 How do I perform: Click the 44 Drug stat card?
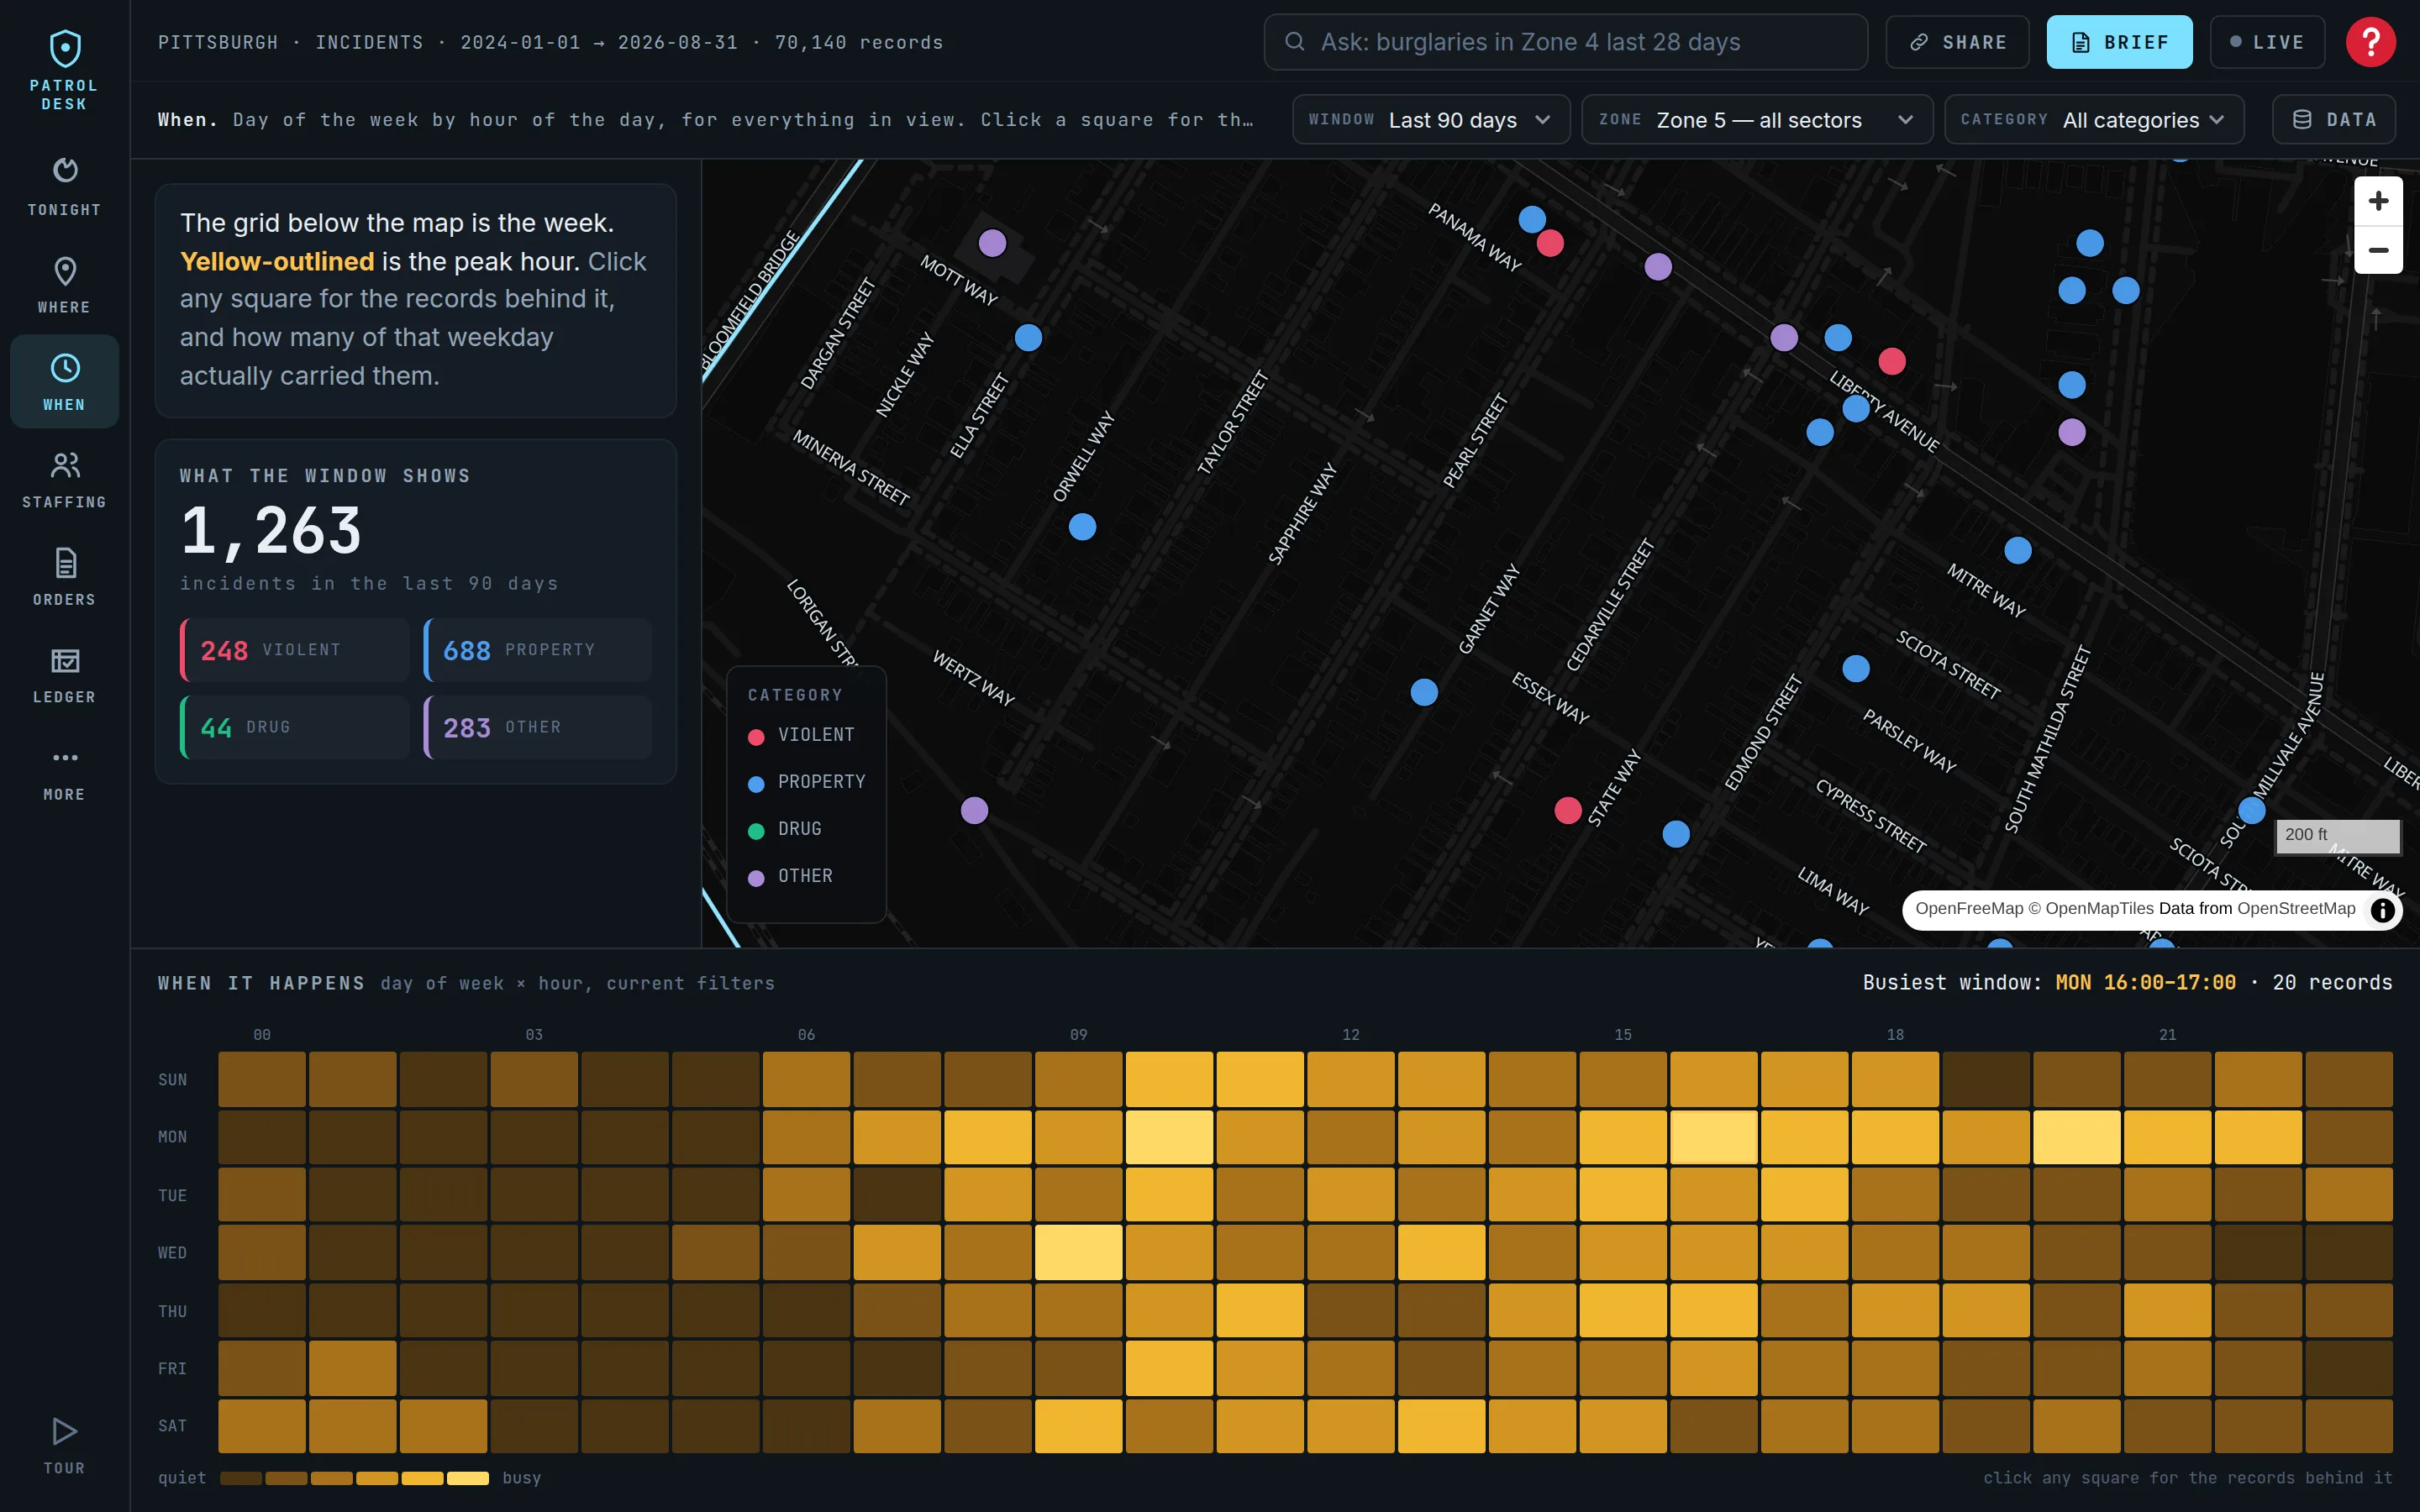(295, 727)
